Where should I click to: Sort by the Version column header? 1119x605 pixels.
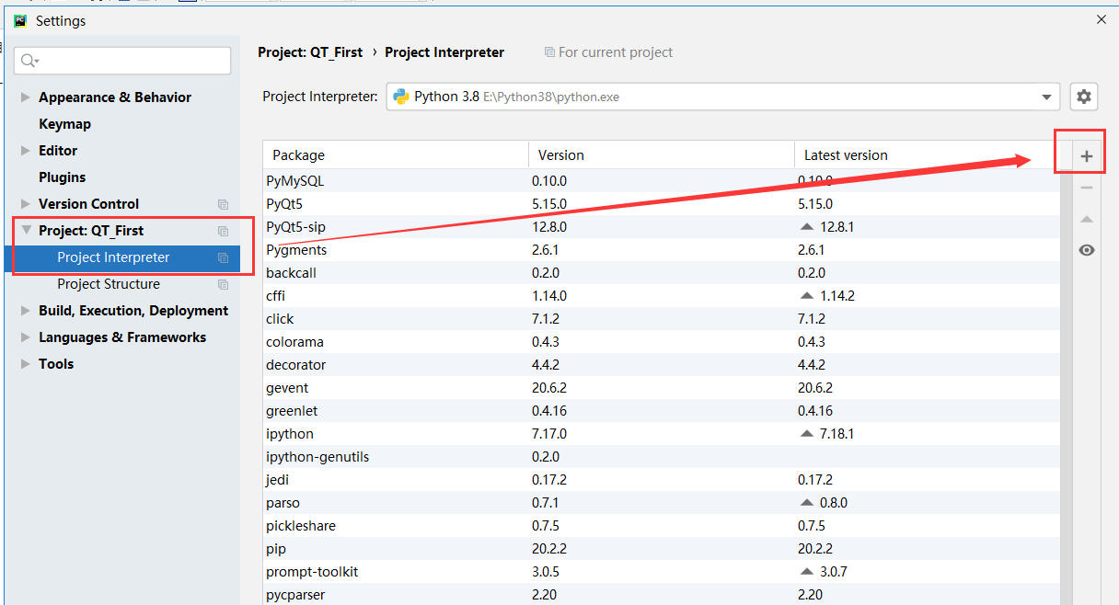click(x=662, y=155)
